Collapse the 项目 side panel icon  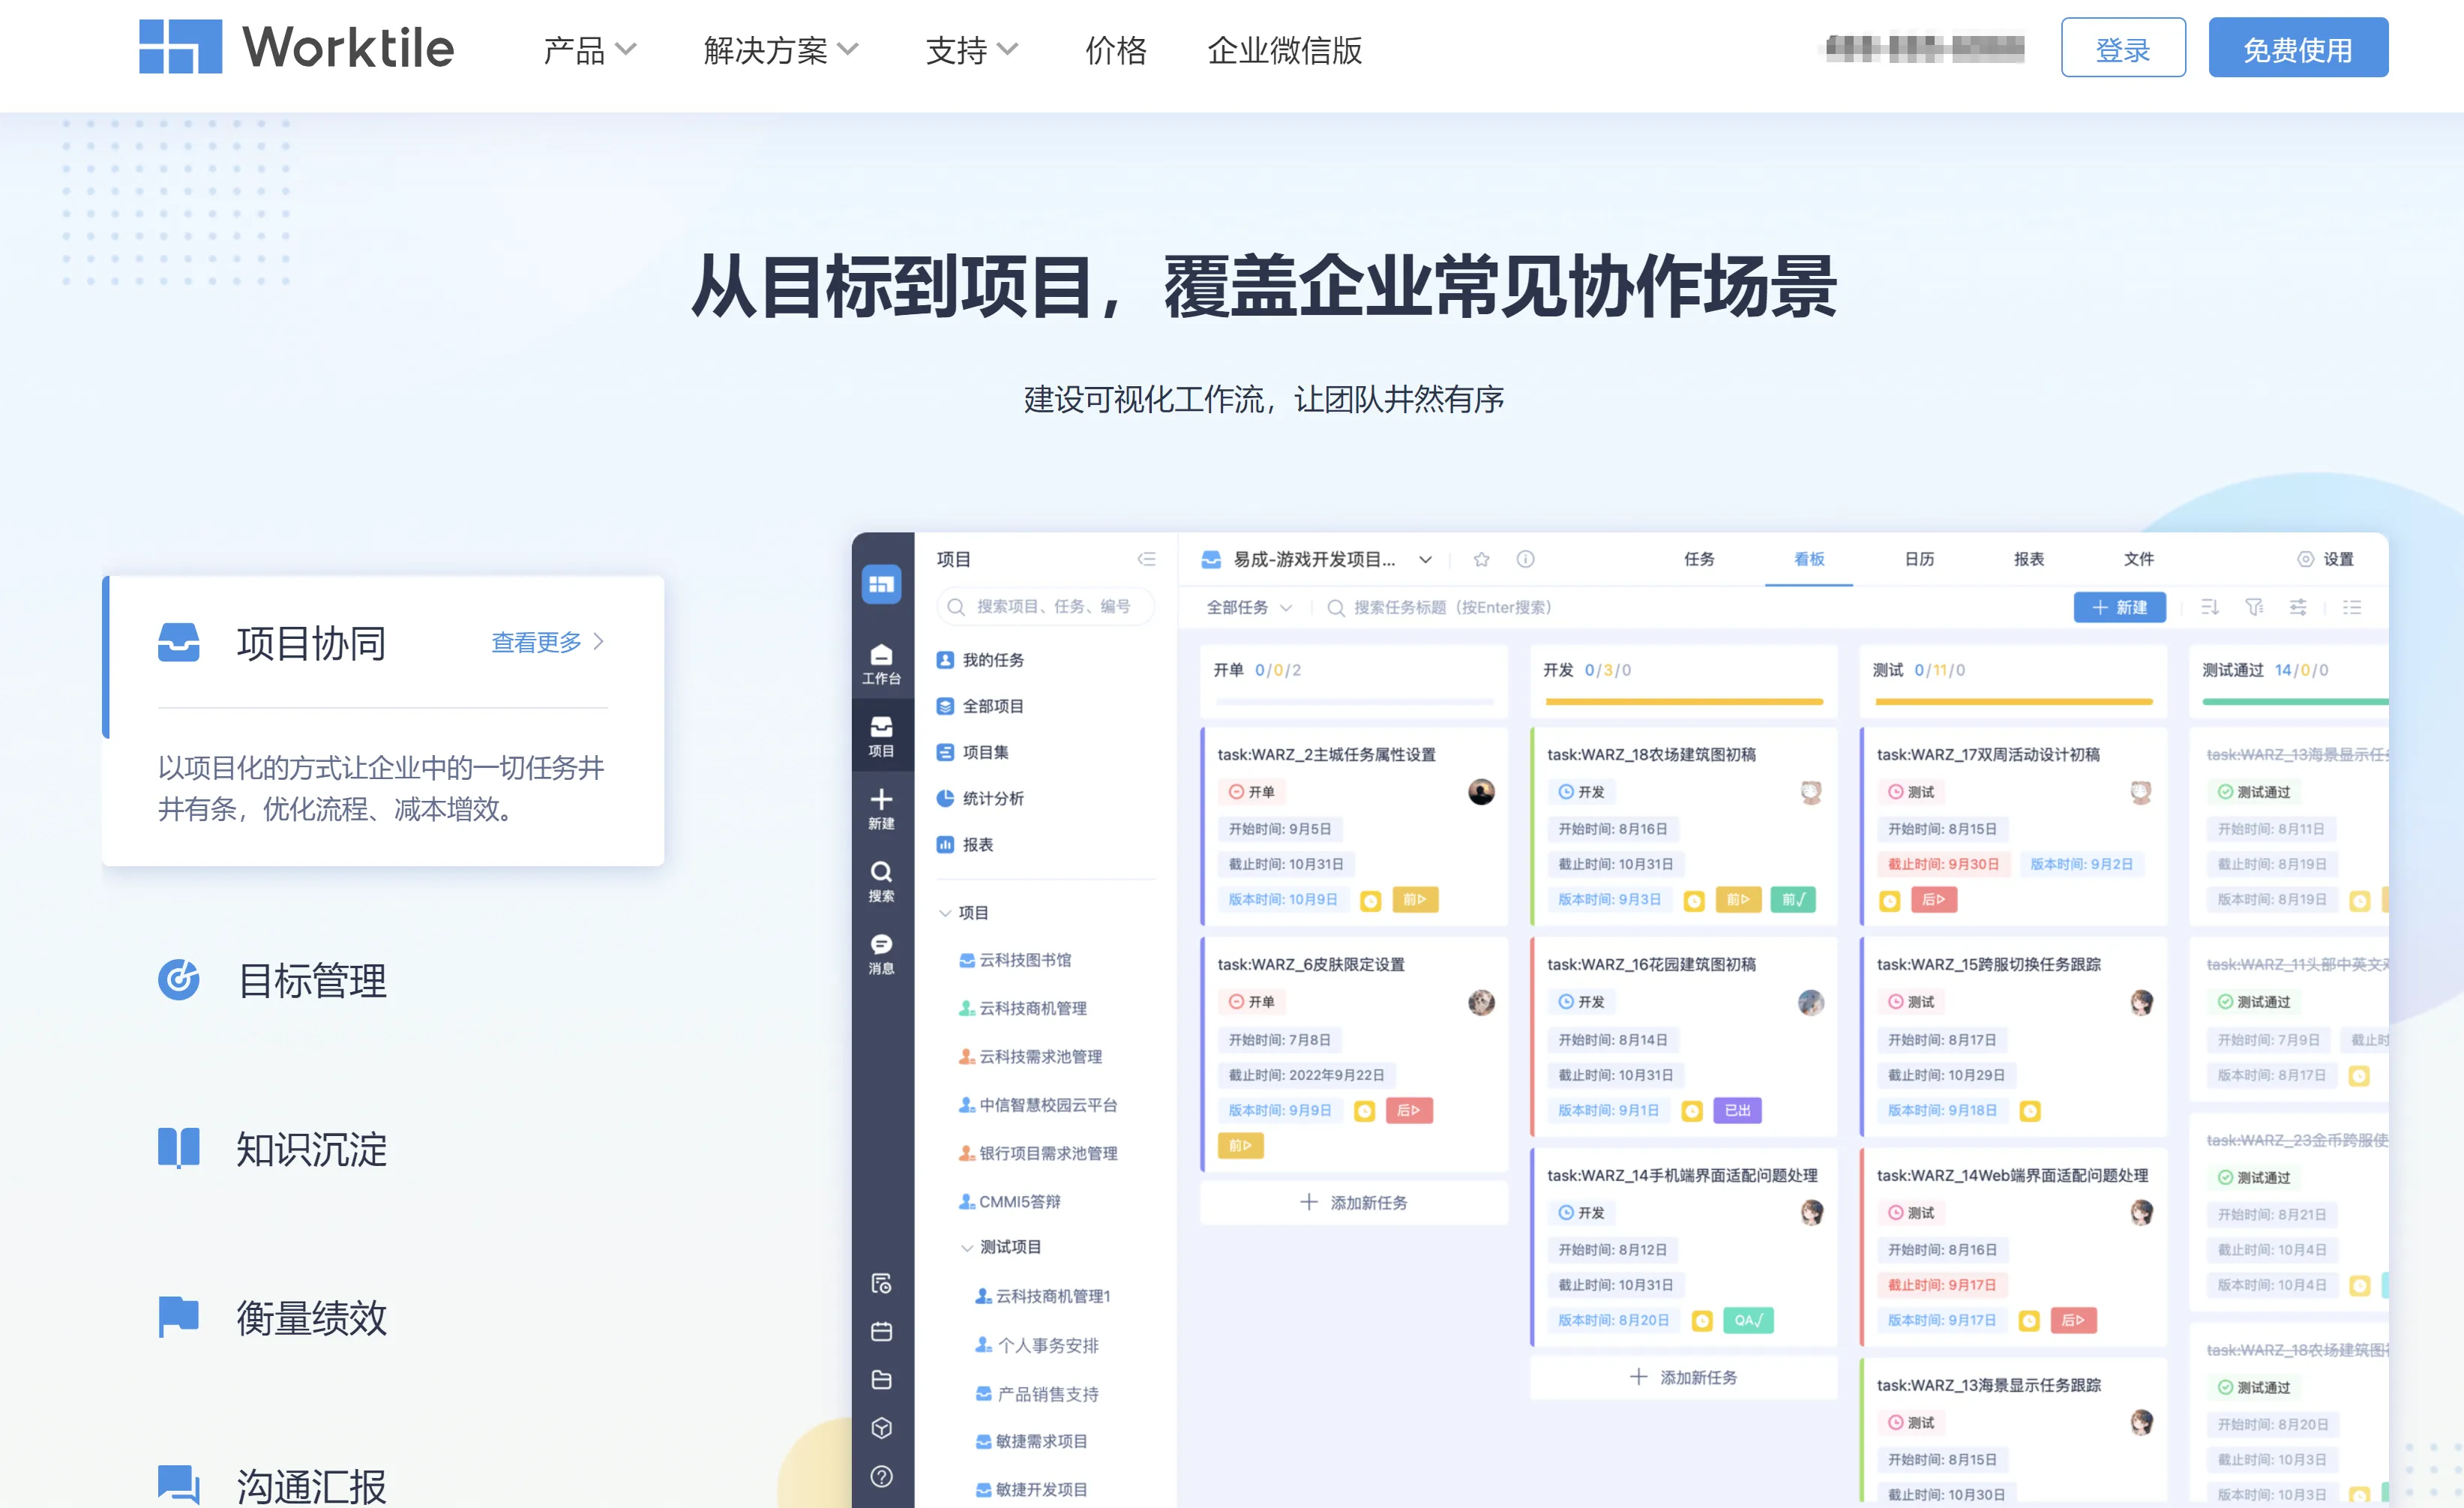pyautogui.click(x=1147, y=559)
